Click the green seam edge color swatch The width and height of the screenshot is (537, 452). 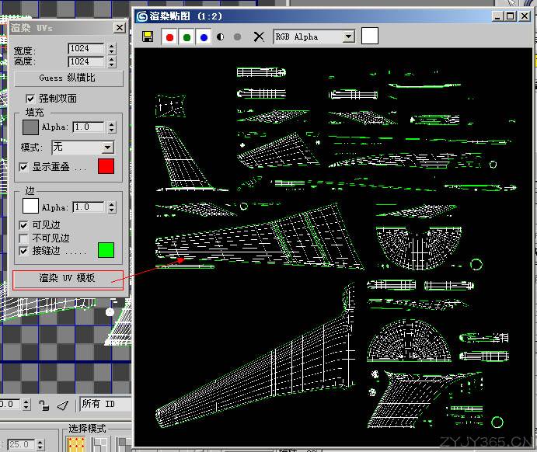(106, 250)
